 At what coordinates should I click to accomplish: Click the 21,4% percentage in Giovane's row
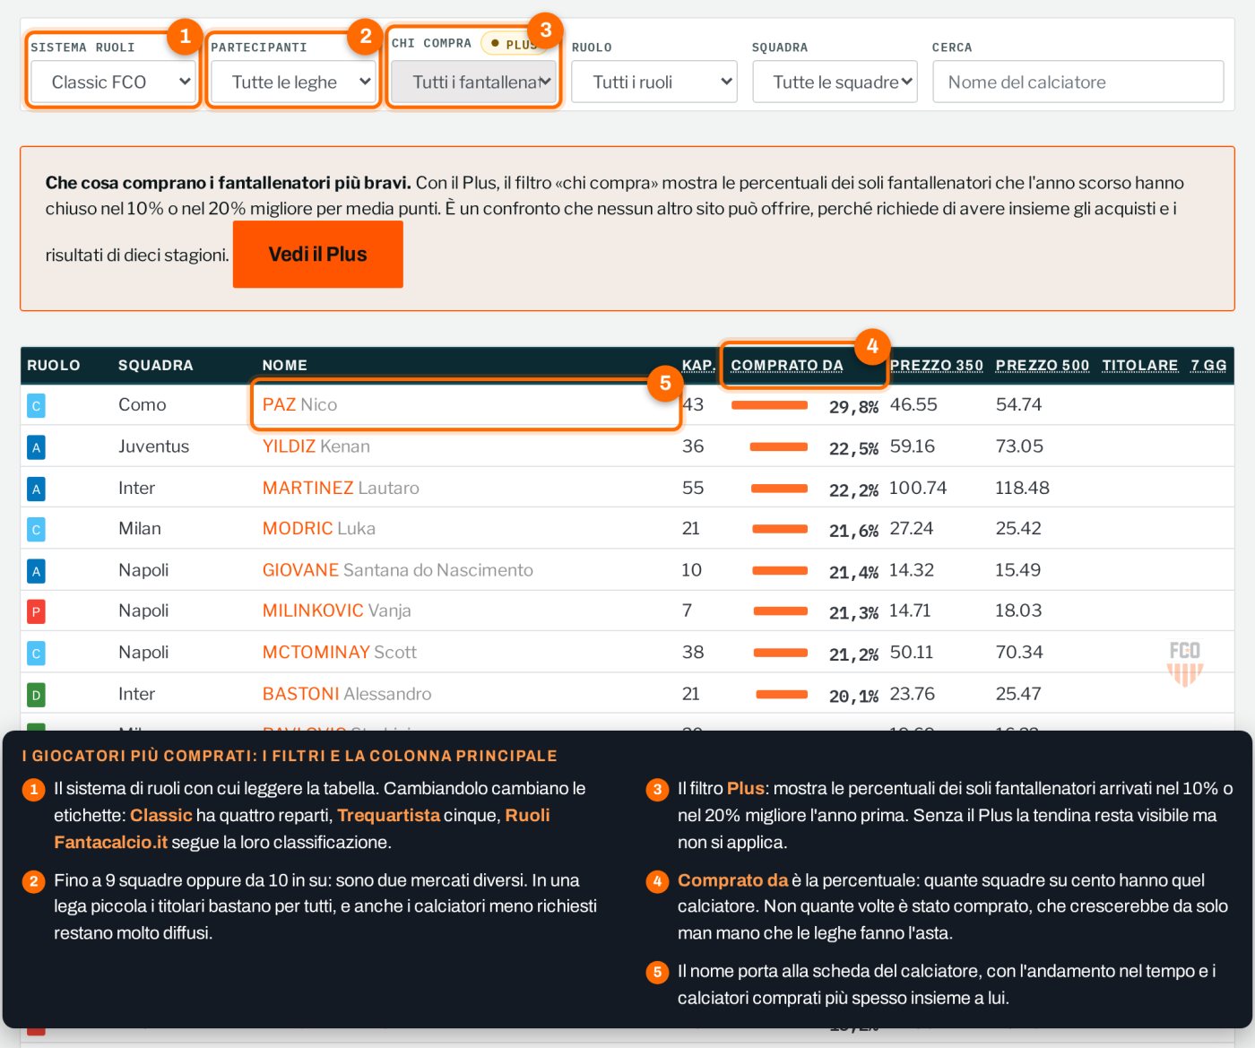point(853,572)
